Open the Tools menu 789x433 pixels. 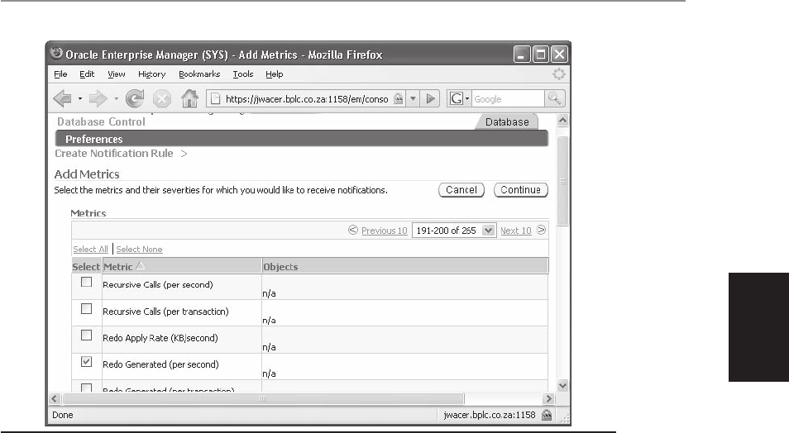pos(243,74)
